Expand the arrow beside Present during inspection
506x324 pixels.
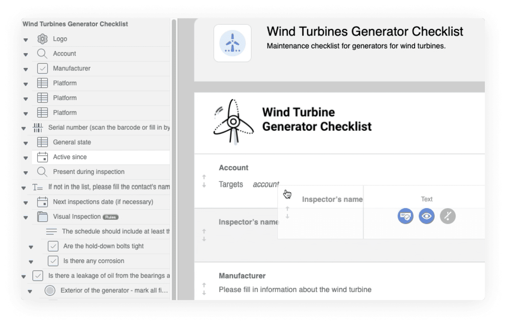pyautogui.click(x=26, y=173)
